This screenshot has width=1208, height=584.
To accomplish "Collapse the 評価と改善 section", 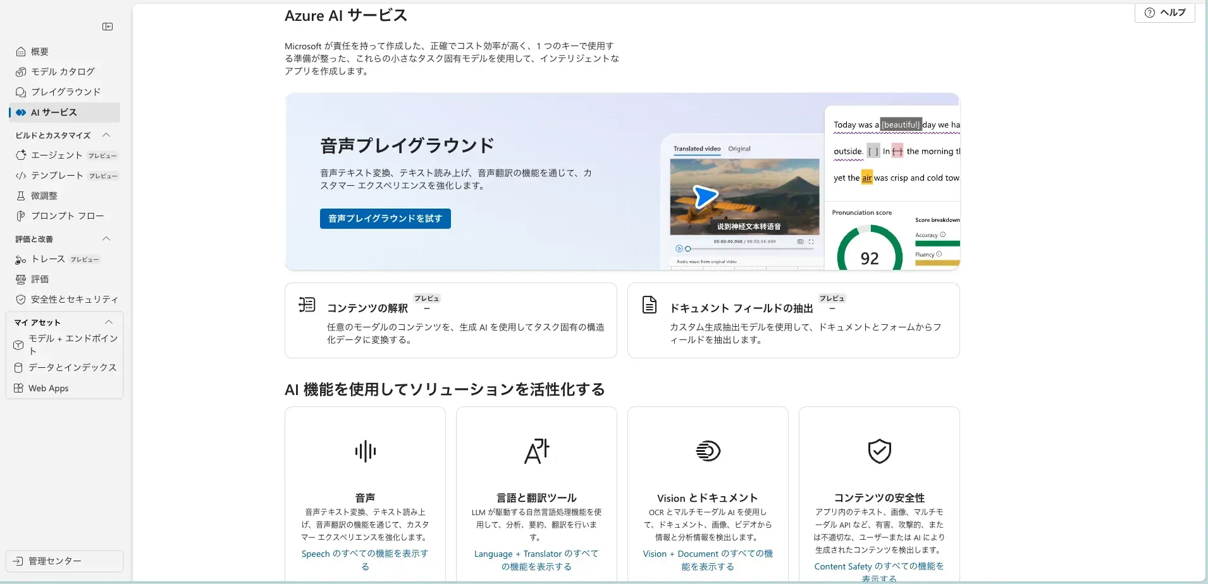I will [106, 239].
